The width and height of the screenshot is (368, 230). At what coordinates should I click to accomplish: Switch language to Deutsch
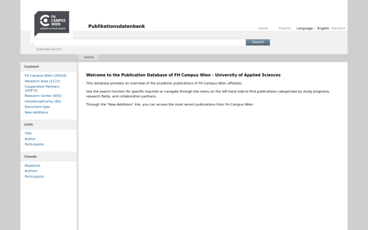click(339, 28)
